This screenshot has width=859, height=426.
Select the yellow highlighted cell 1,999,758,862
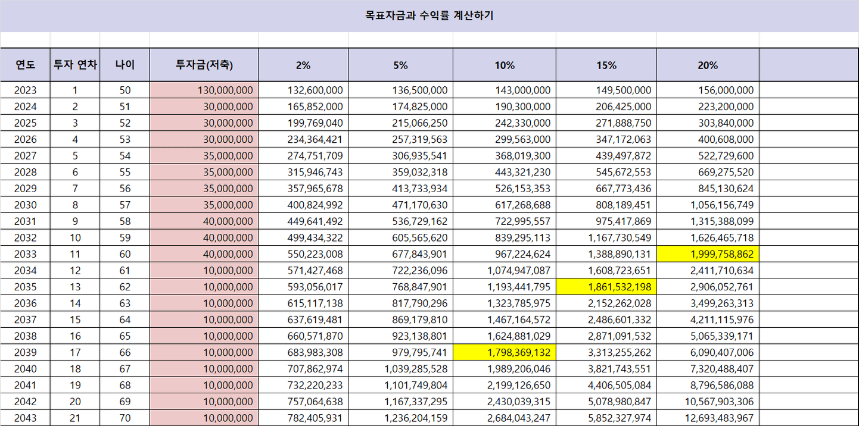click(708, 254)
